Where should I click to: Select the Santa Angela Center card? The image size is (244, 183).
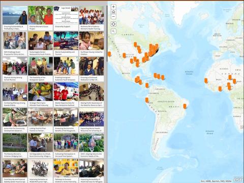click(x=41, y=44)
